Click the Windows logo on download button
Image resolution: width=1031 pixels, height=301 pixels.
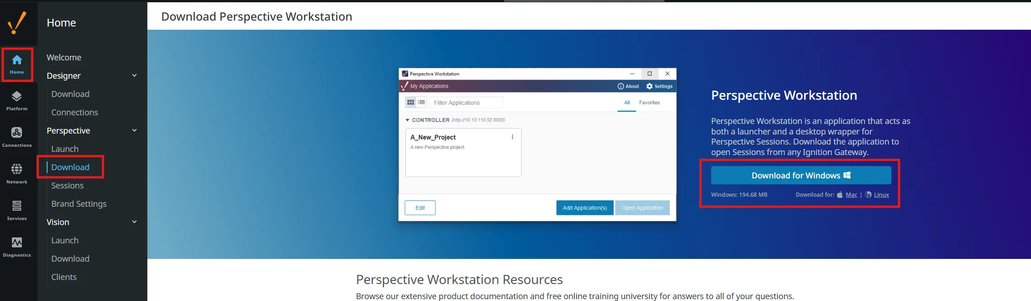[x=847, y=175]
